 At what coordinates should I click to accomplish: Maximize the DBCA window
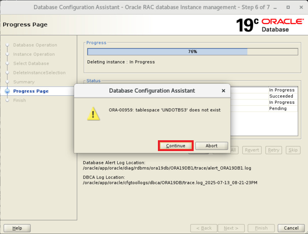288,7
